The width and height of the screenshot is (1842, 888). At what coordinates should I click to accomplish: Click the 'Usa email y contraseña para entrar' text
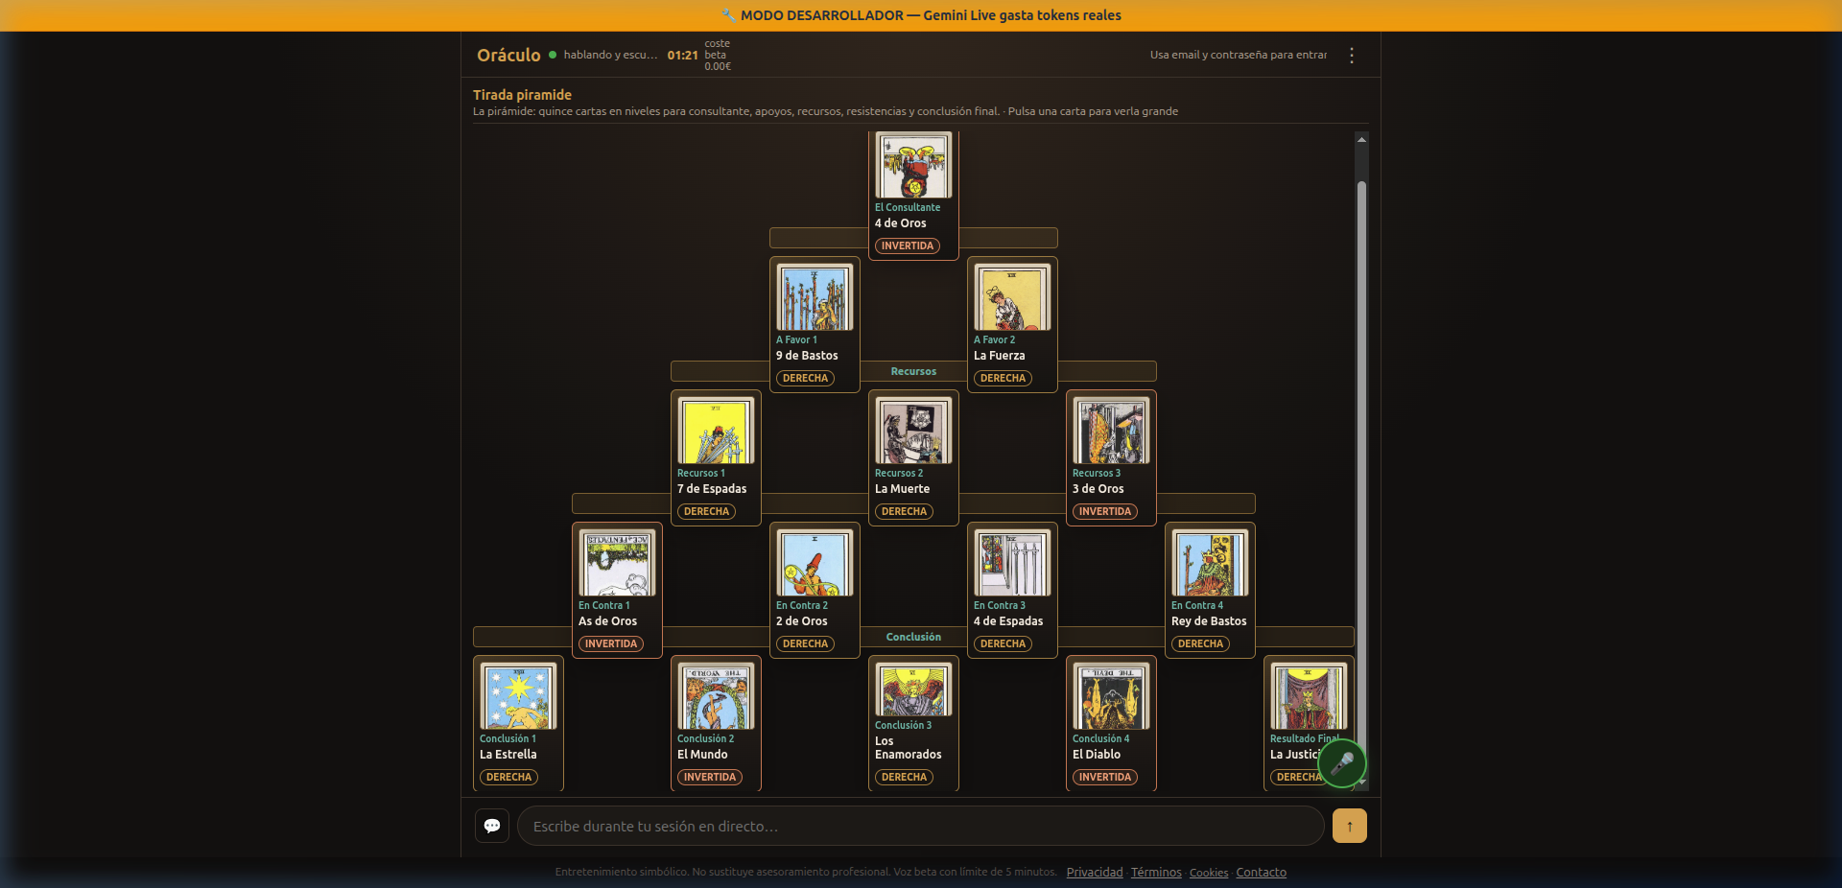(x=1239, y=56)
